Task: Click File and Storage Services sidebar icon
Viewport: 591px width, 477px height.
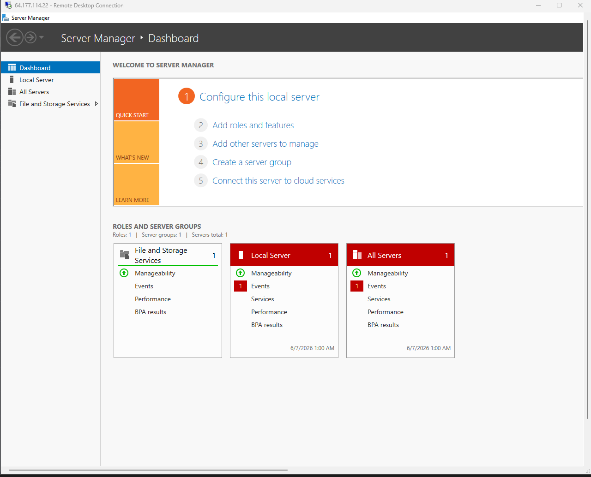Action: pos(12,103)
